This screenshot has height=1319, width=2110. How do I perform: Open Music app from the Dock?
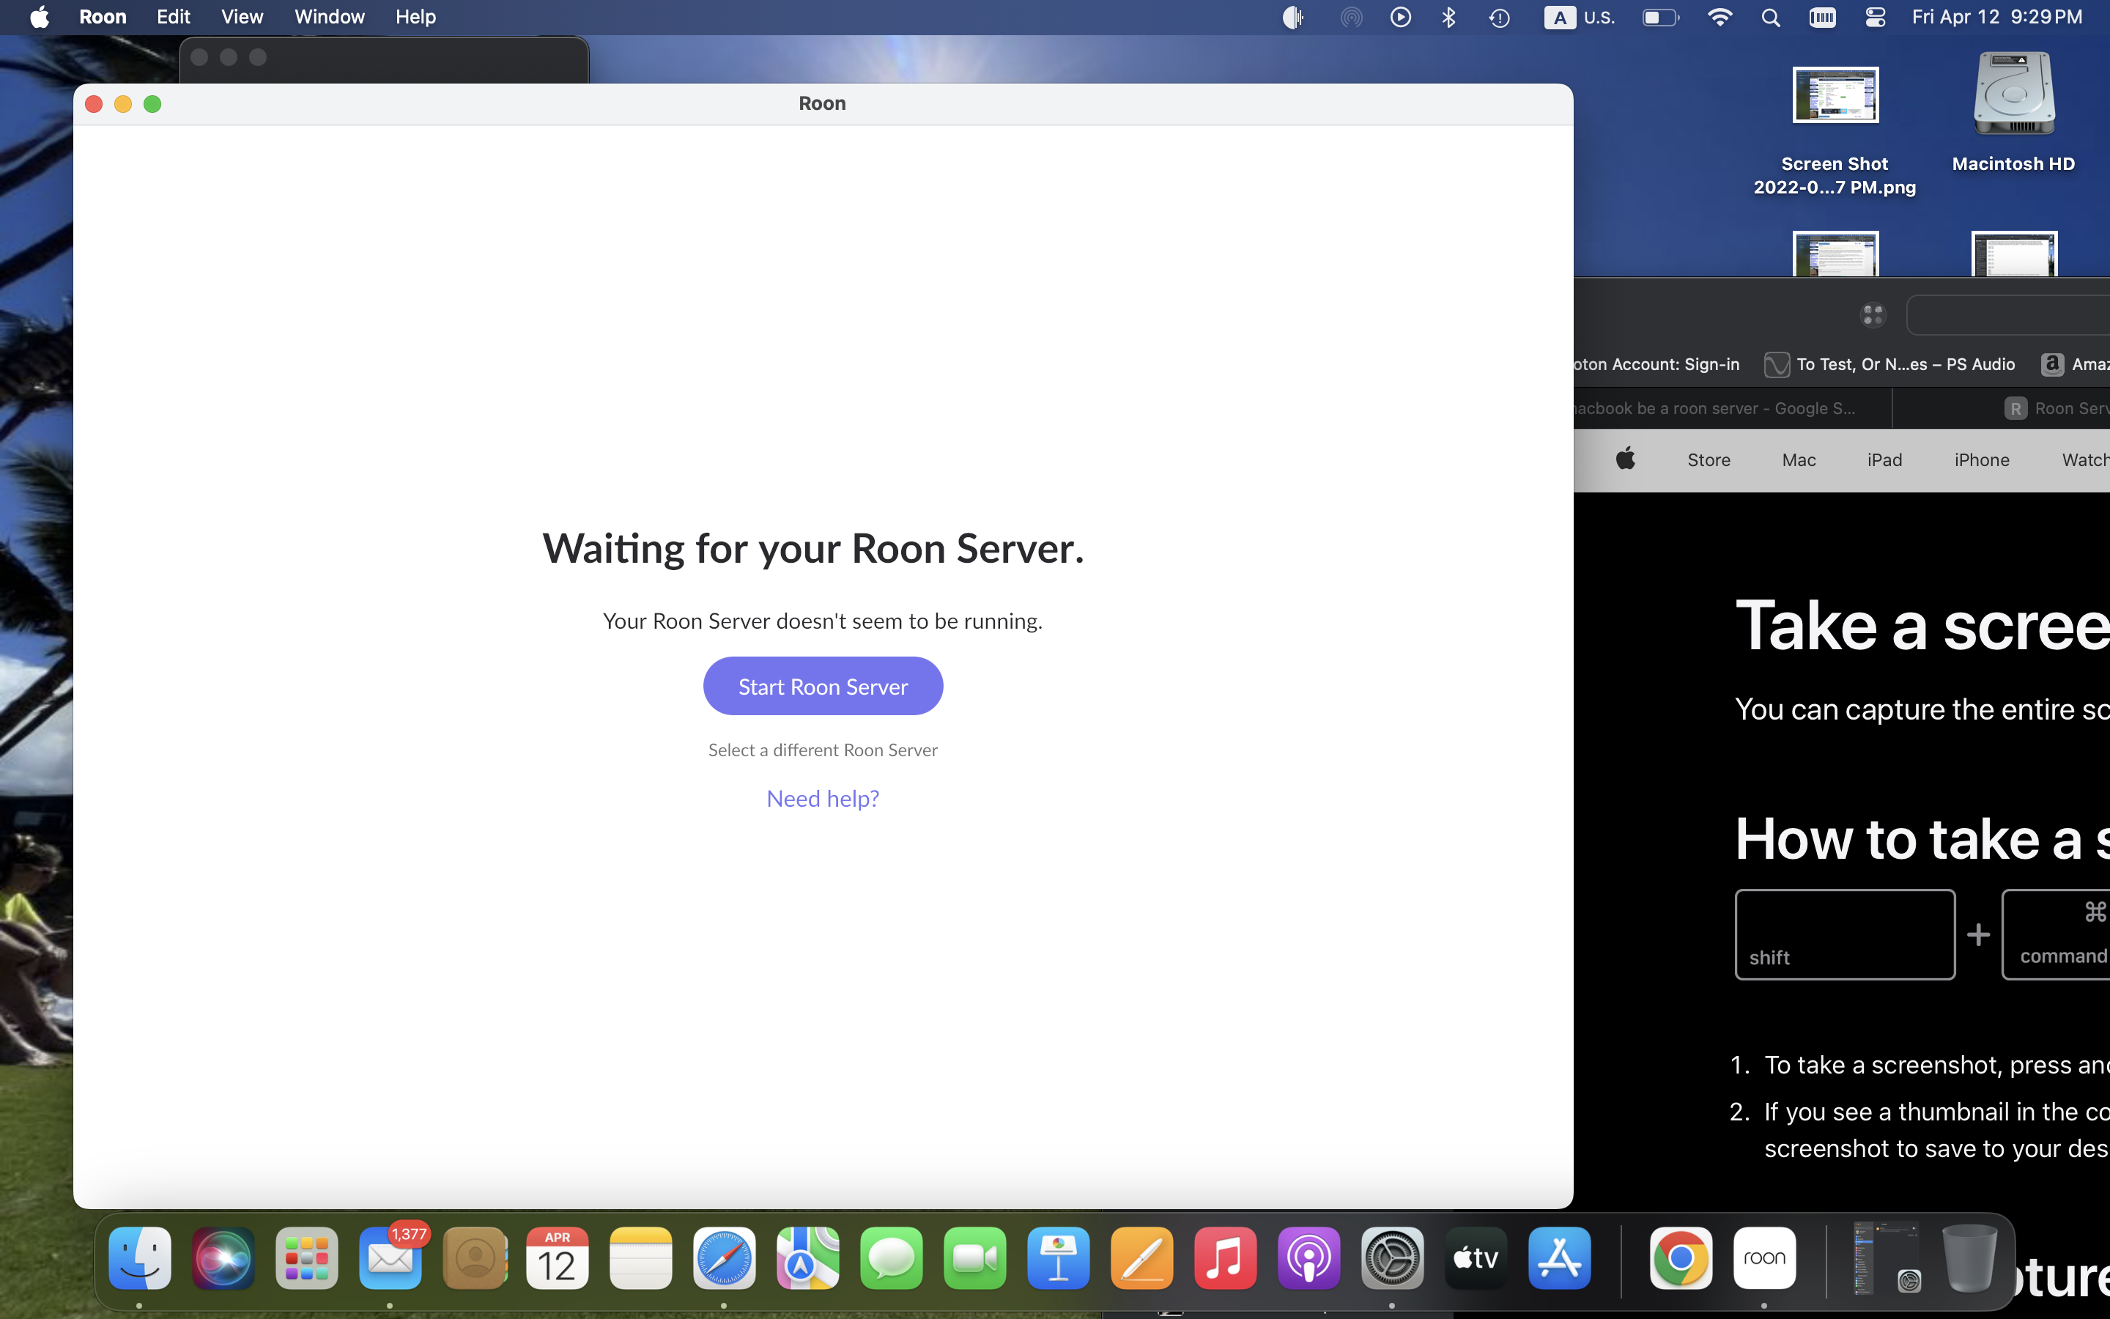[x=1225, y=1258]
